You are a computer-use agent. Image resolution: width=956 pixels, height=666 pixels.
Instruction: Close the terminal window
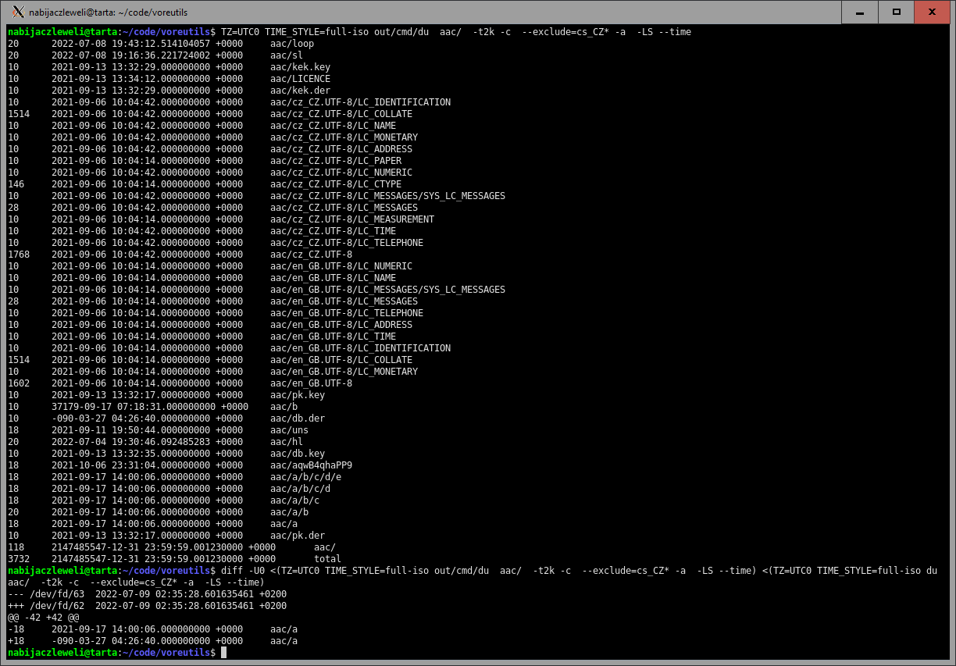pyautogui.click(x=933, y=12)
